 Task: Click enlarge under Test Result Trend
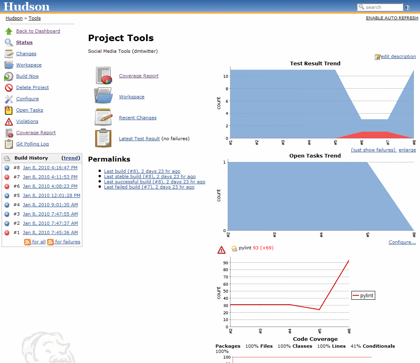click(x=407, y=150)
